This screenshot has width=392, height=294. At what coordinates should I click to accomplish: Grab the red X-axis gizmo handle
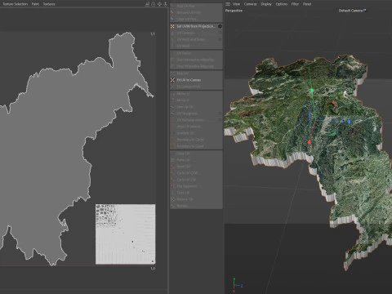[x=309, y=142]
